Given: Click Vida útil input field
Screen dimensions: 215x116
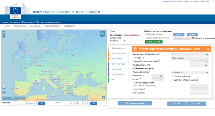Looking at the screenshot, I should coord(199,93).
